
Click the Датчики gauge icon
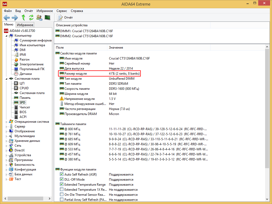coord(16,74)
